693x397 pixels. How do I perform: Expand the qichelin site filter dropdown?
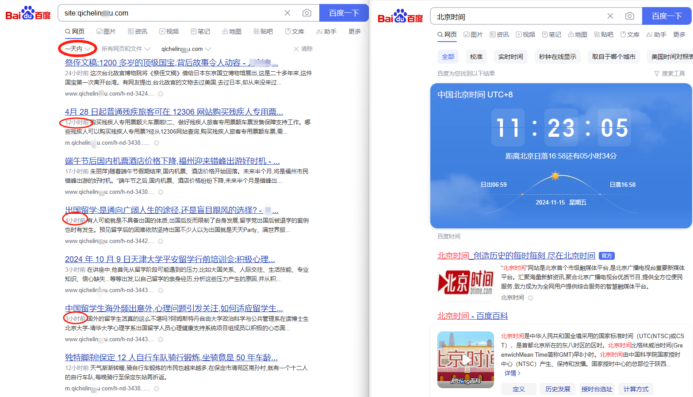186,49
